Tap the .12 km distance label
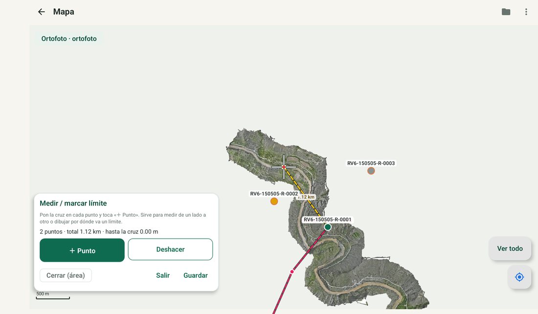The height and width of the screenshot is (314, 538). [x=306, y=197]
